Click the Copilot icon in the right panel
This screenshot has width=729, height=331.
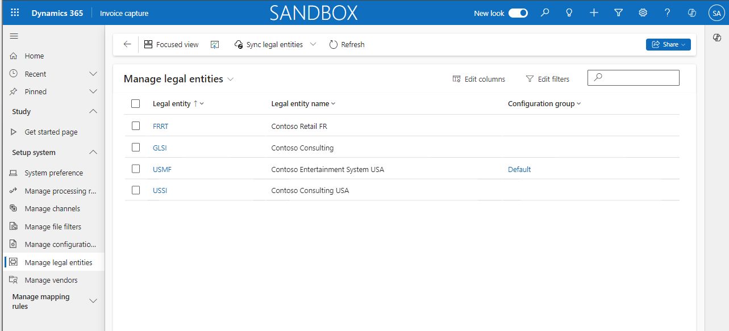pos(716,37)
